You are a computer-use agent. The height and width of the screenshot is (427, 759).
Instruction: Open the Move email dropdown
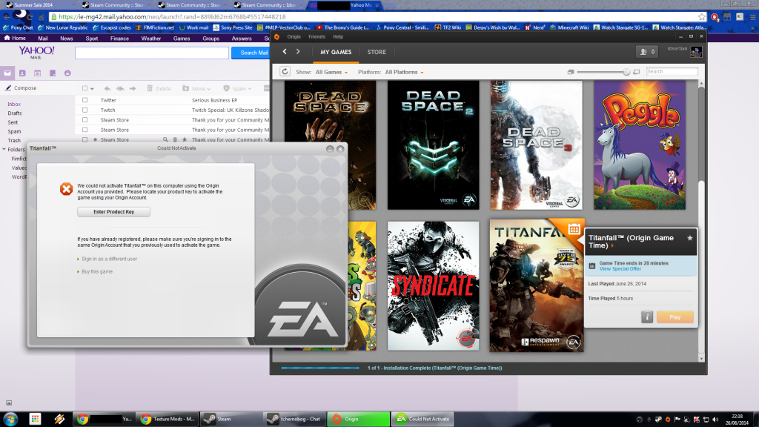pos(196,89)
